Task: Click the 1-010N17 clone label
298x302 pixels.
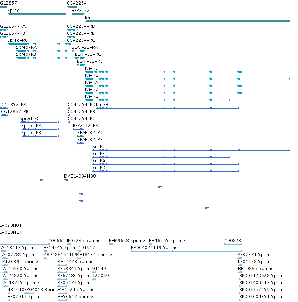Action: point(11,232)
